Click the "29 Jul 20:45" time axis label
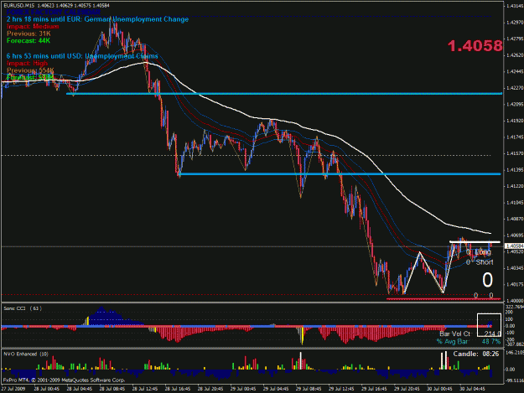 pyautogui.click(x=407, y=389)
